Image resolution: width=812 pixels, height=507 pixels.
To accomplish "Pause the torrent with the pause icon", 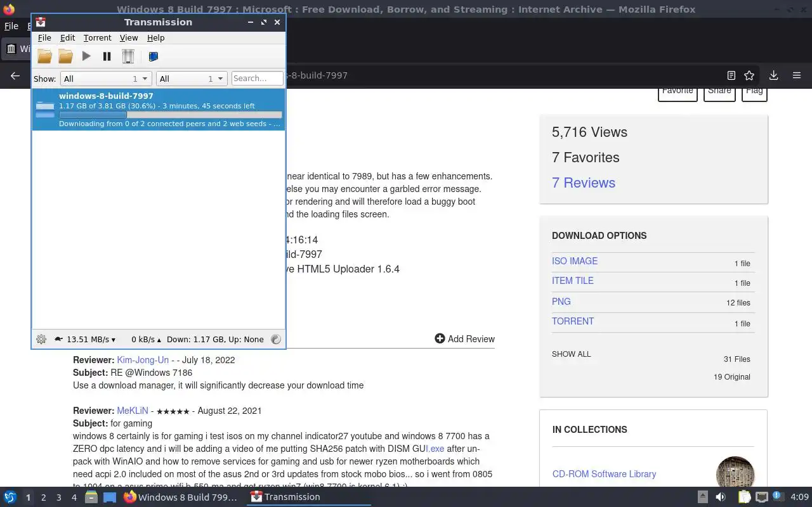I will click(107, 56).
